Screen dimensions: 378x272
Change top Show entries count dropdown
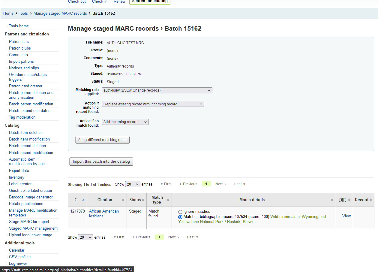[x=133, y=184]
